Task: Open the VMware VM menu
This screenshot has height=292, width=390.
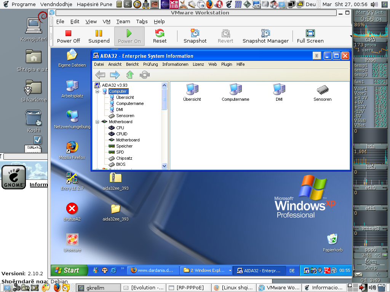Action: [x=107, y=22]
